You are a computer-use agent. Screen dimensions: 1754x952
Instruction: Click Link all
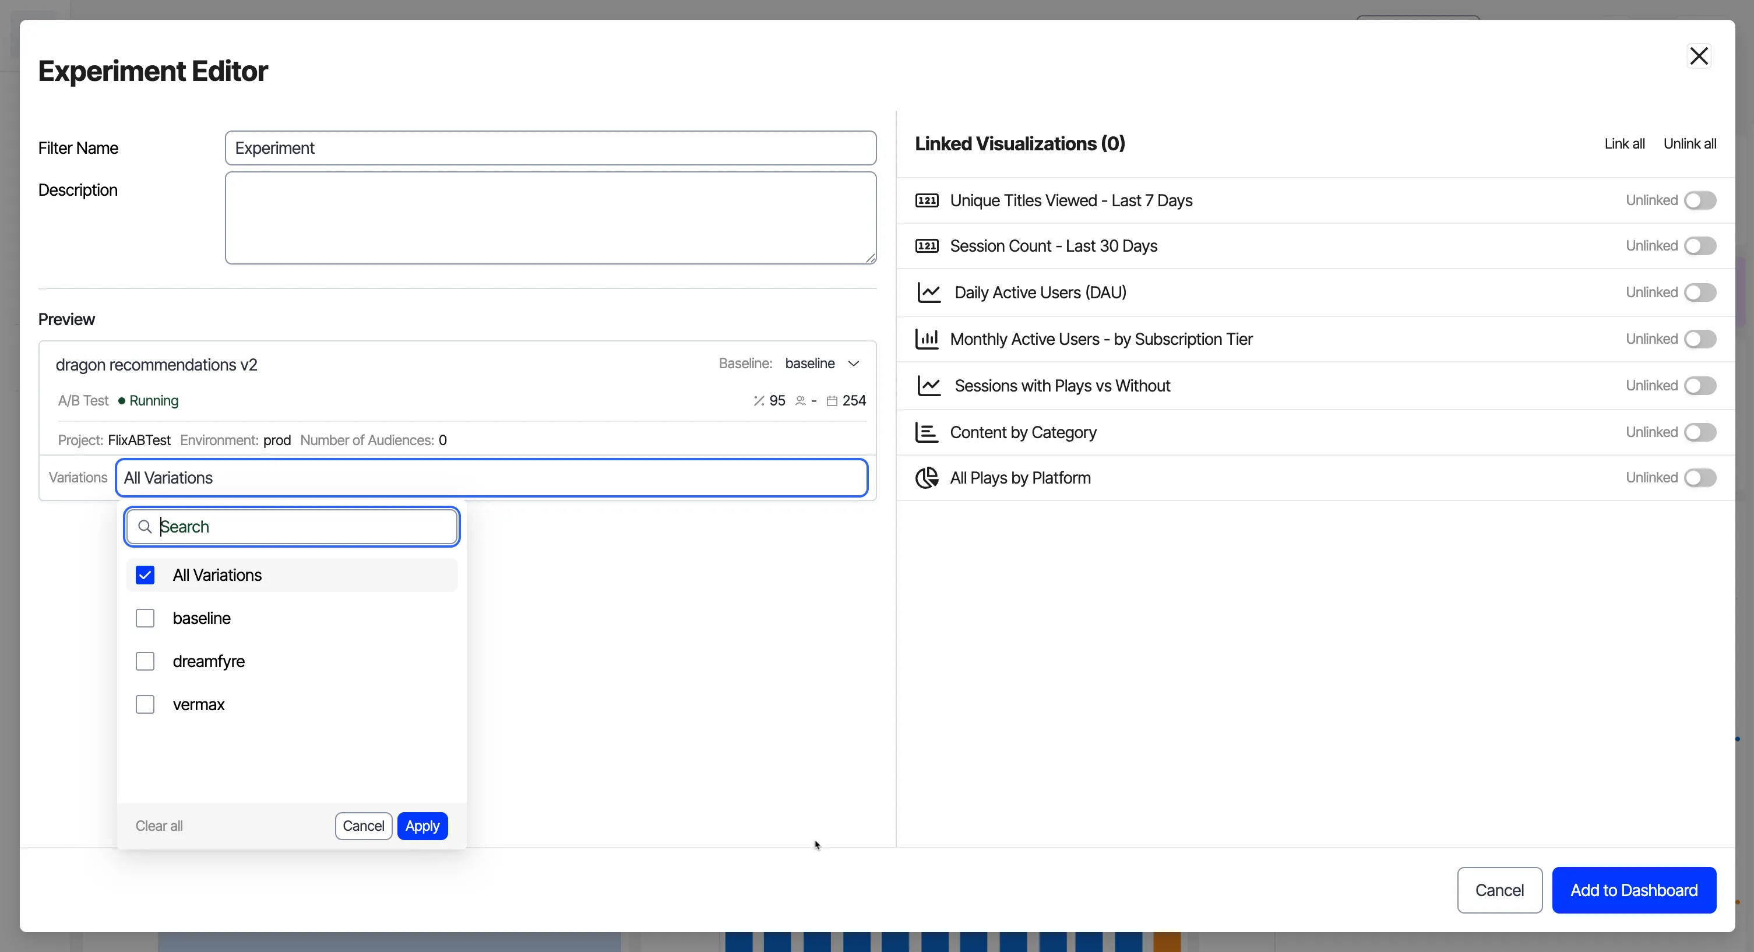pos(1625,144)
